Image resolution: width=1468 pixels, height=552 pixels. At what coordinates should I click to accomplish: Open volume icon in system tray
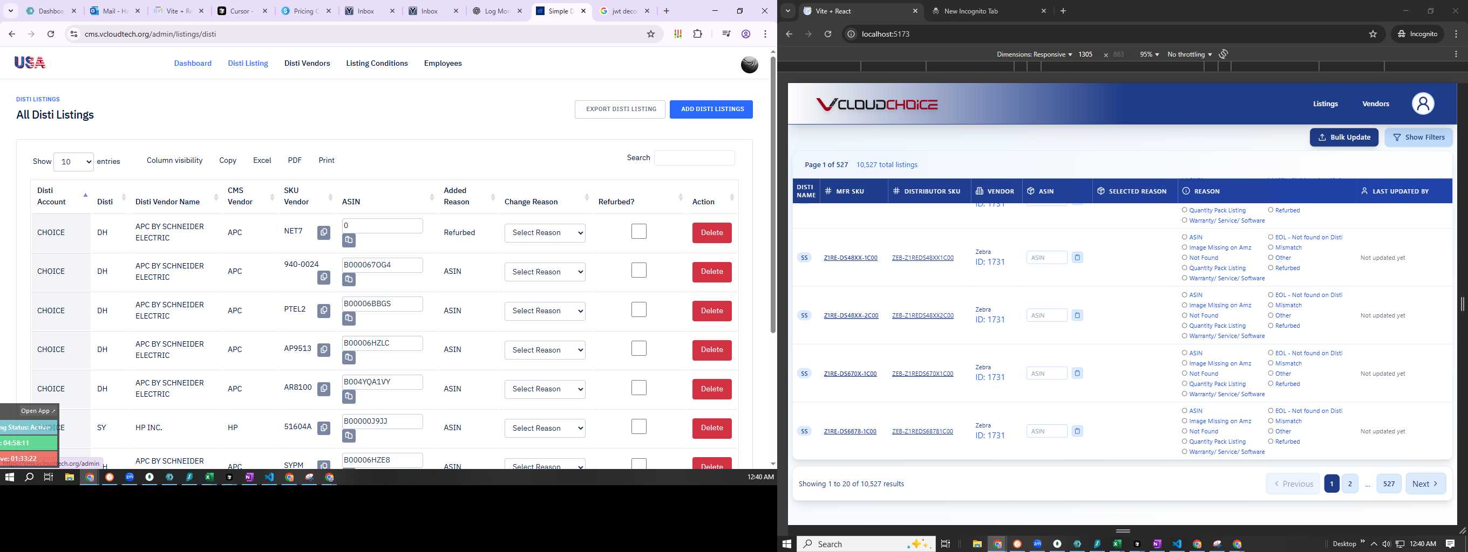[x=1386, y=544]
